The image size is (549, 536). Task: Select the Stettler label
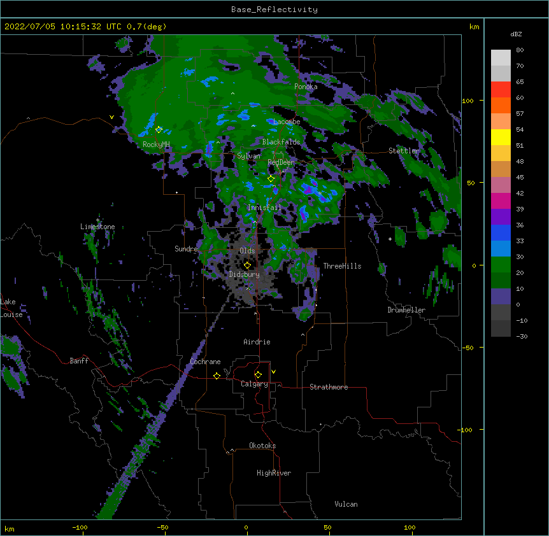click(404, 151)
